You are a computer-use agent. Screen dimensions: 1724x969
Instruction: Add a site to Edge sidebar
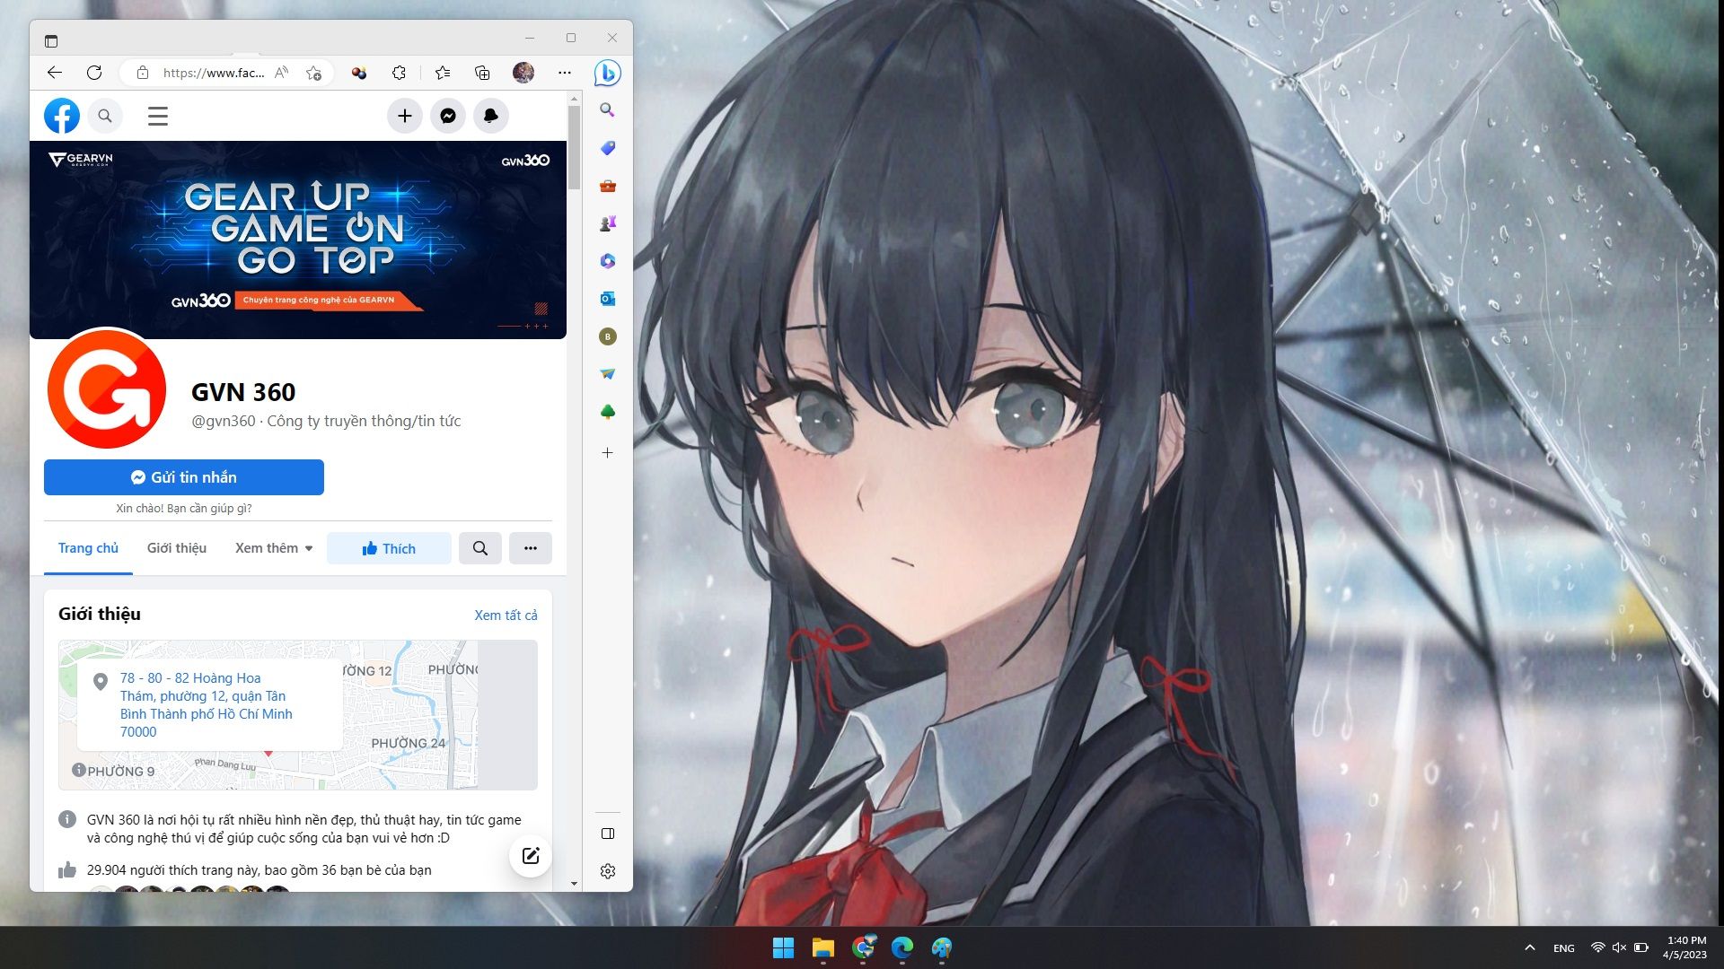(608, 453)
